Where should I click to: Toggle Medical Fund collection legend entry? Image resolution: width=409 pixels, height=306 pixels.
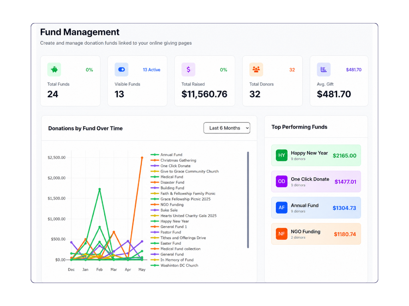pos(176,249)
